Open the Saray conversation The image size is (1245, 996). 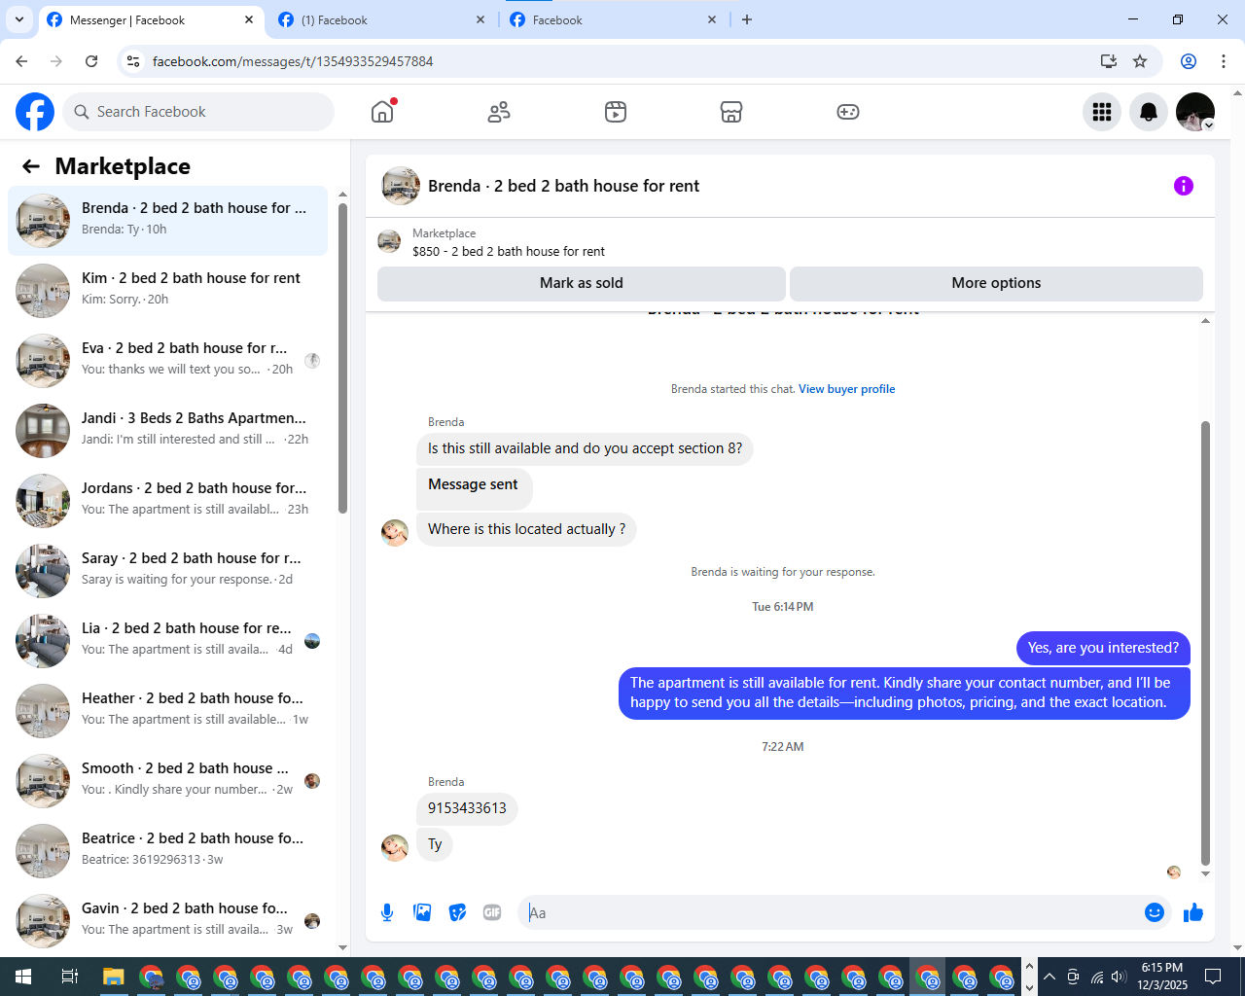[167, 571]
